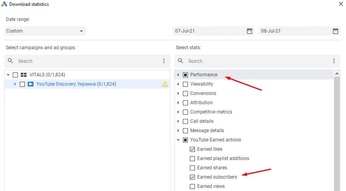Click the Google Ads Editor logo icon

(x=4, y=4)
